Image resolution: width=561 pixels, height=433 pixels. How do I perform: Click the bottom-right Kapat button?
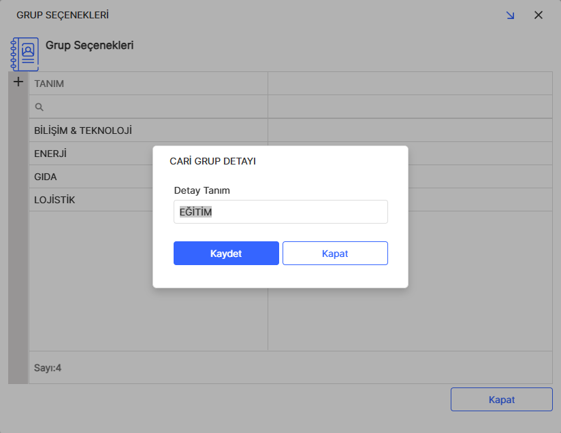pos(501,399)
